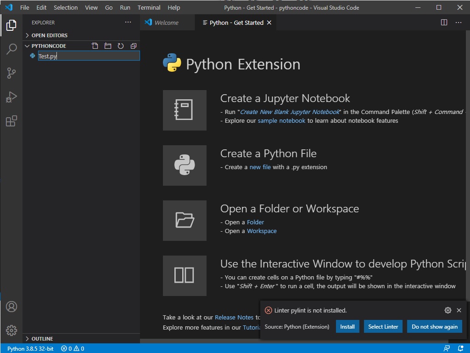
Task: Open the Edit menu
Action: point(41,7)
